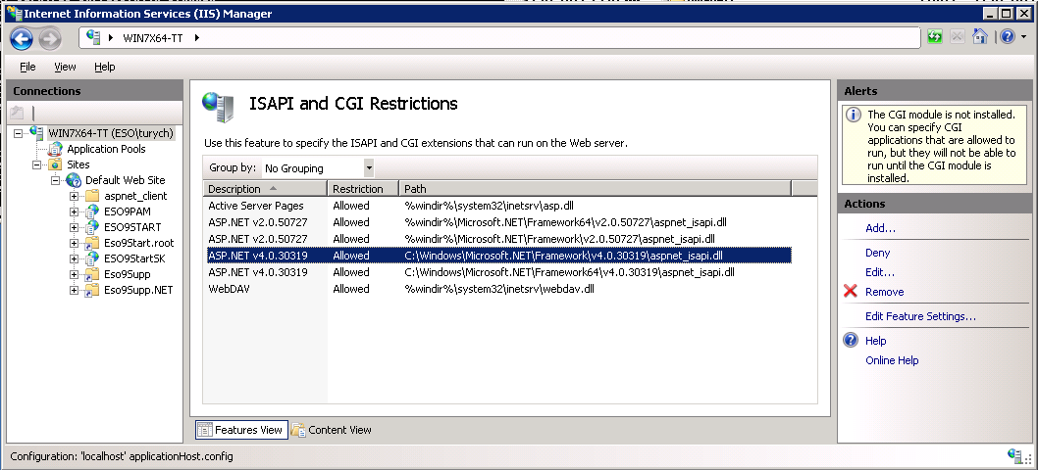Collapse the WIN7X64-TT server node
This screenshot has width=1038, height=470.
pyautogui.click(x=18, y=133)
